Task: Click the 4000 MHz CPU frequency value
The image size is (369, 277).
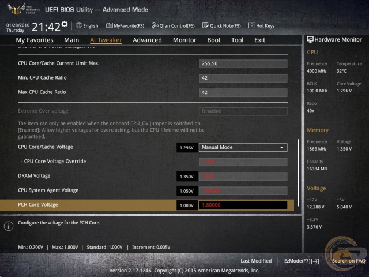Action: pyautogui.click(x=317, y=71)
